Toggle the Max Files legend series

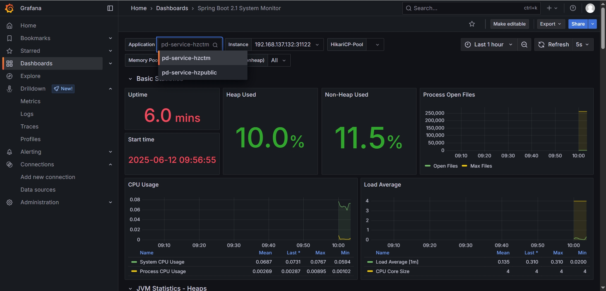(x=481, y=166)
